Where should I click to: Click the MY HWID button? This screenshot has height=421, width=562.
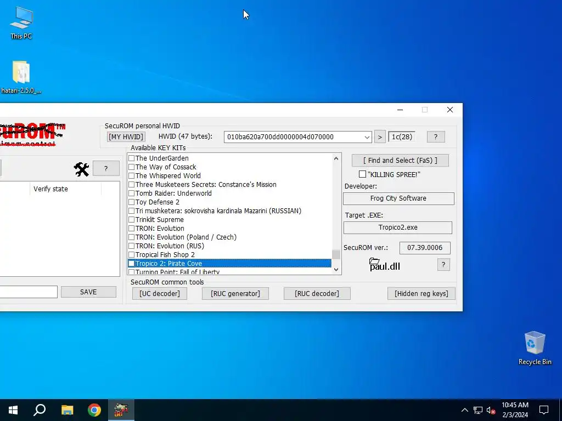126,136
